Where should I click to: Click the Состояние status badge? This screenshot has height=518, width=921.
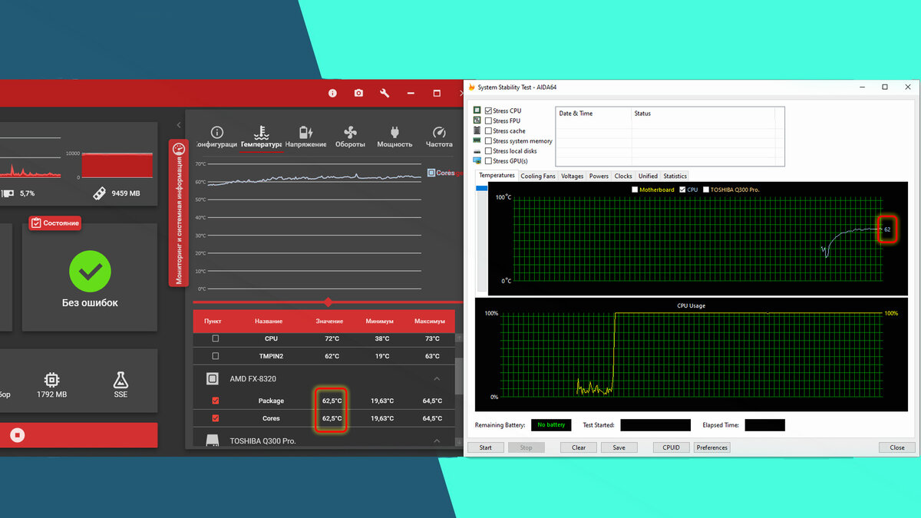click(x=54, y=223)
